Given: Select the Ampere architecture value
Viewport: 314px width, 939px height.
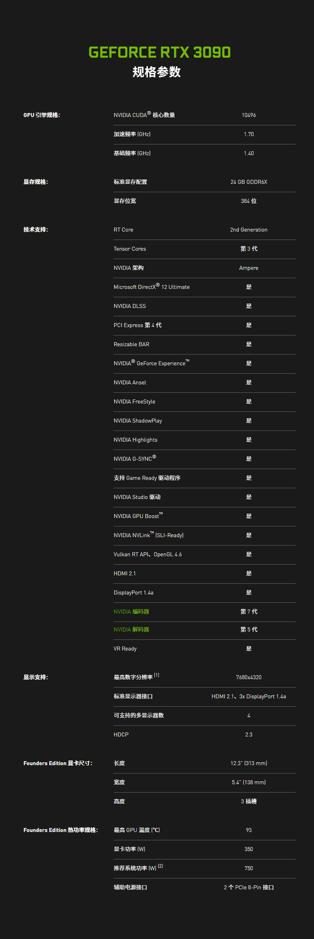Looking at the screenshot, I should (x=248, y=268).
